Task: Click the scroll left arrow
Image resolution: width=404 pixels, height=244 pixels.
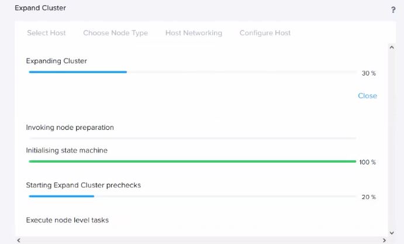Action: point(19,239)
